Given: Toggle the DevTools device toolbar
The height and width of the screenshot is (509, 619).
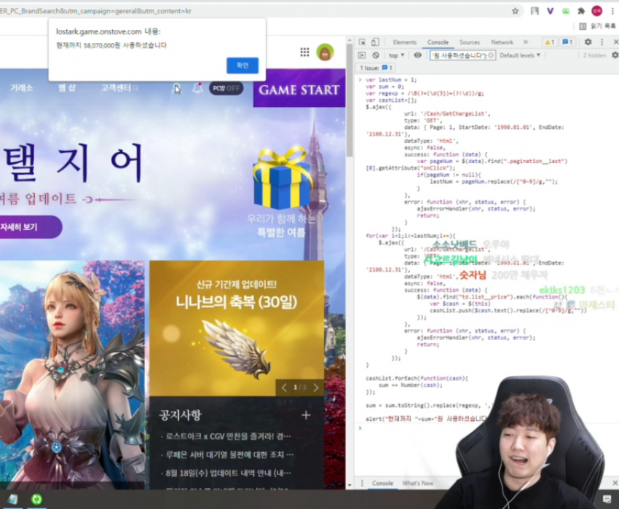Looking at the screenshot, I should pyautogui.click(x=375, y=42).
